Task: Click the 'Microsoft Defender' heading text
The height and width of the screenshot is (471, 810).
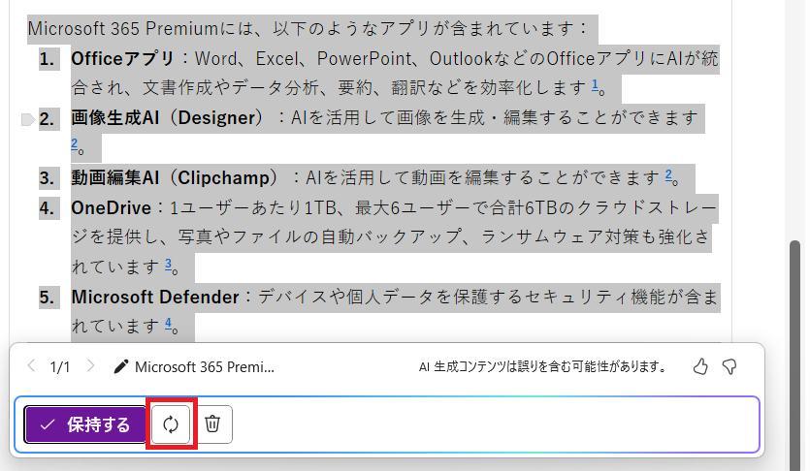Action: coord(155,298)
